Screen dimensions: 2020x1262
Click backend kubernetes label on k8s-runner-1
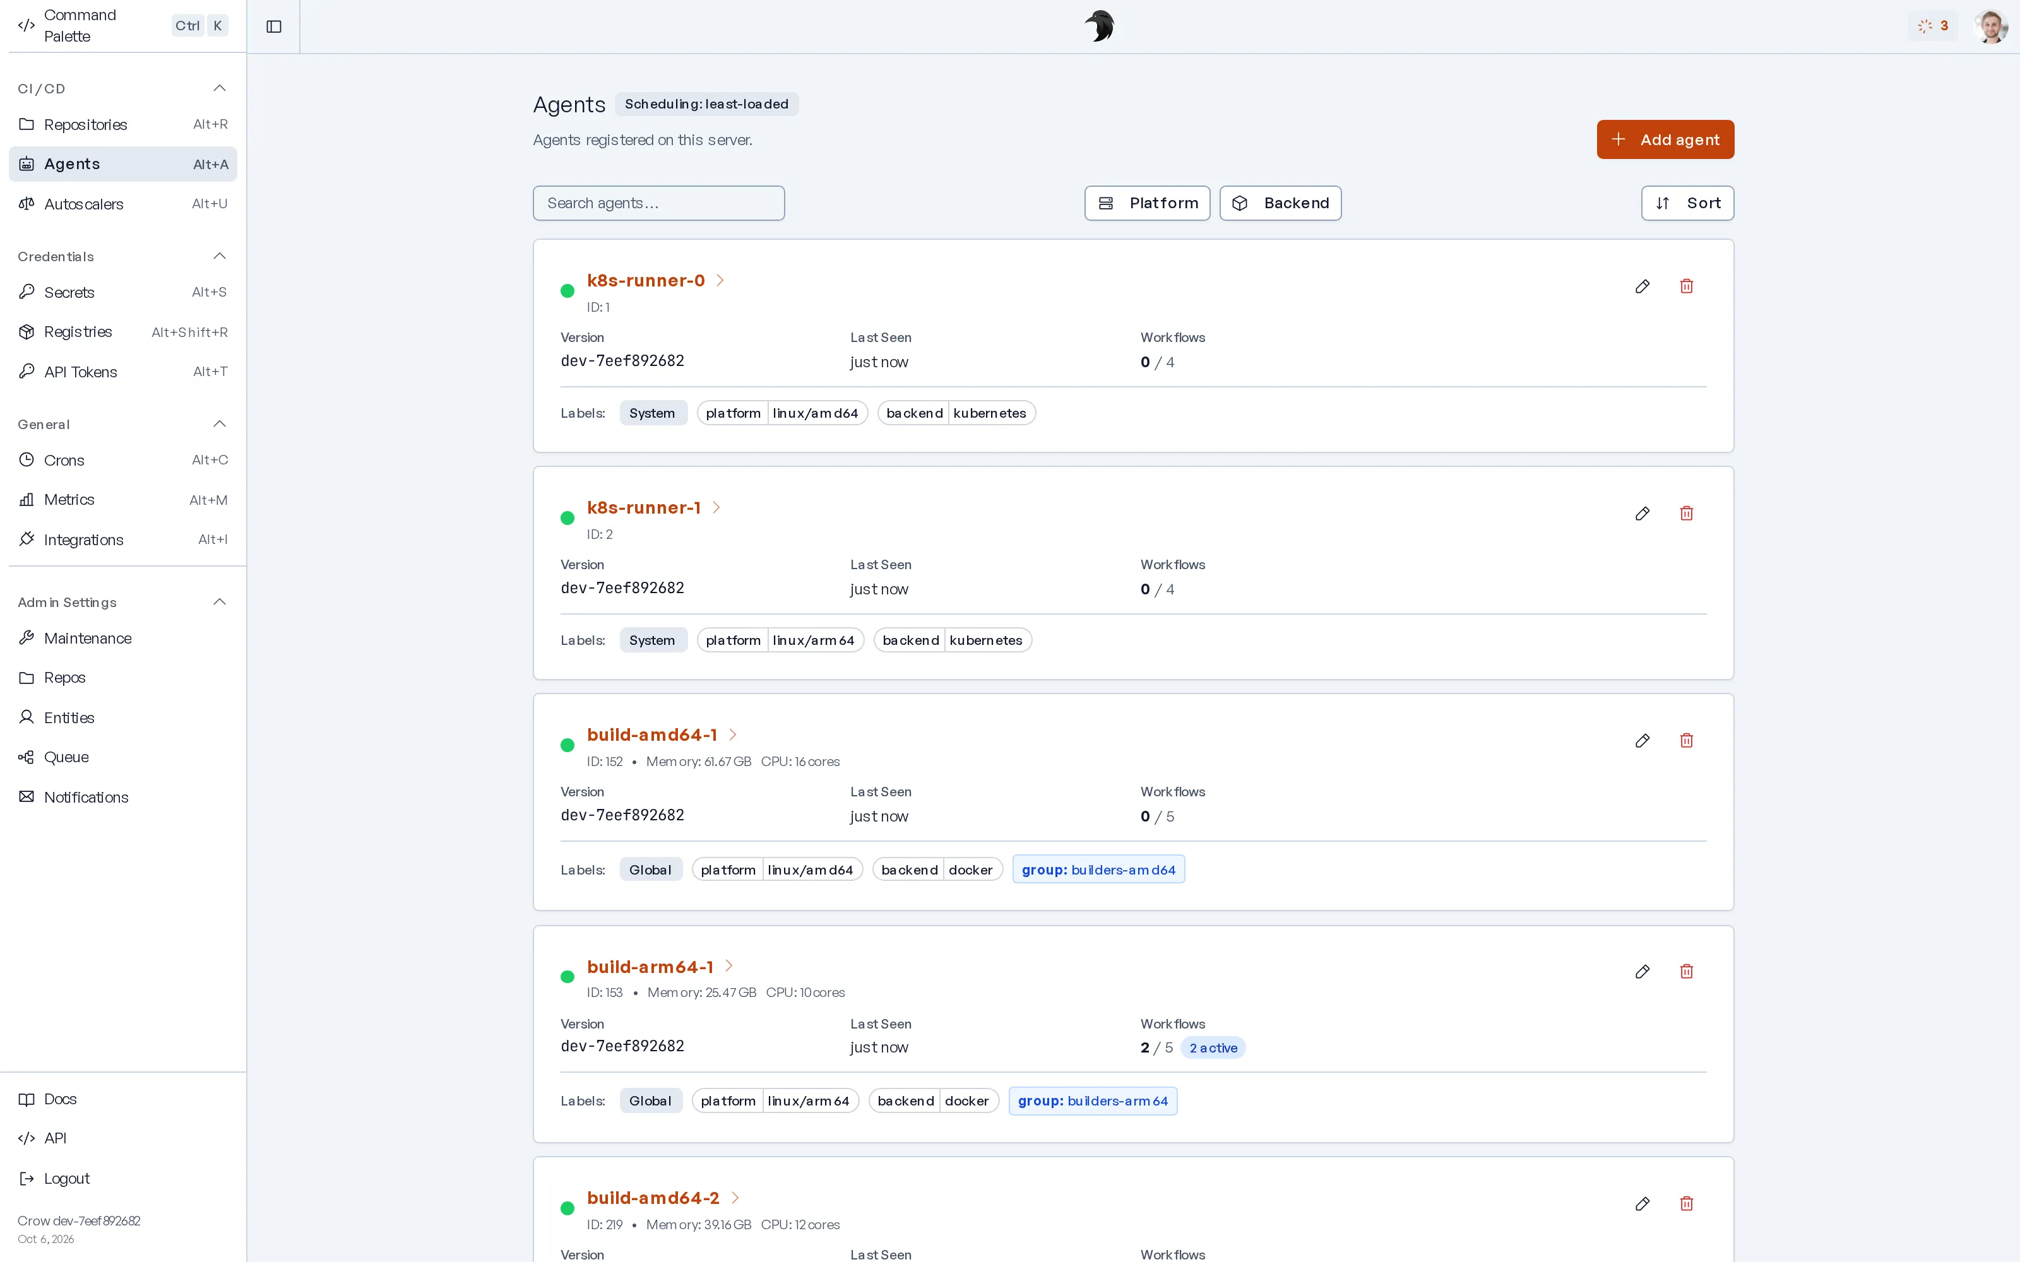click(953, 640)
